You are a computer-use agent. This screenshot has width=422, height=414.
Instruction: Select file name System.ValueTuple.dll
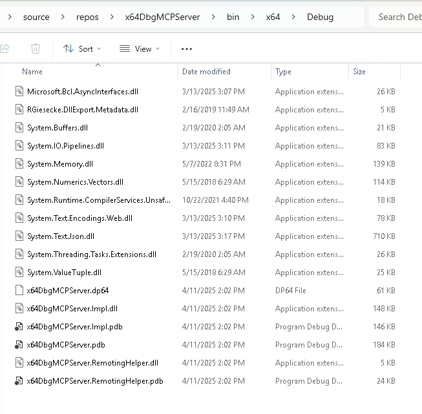pos(64,273)
